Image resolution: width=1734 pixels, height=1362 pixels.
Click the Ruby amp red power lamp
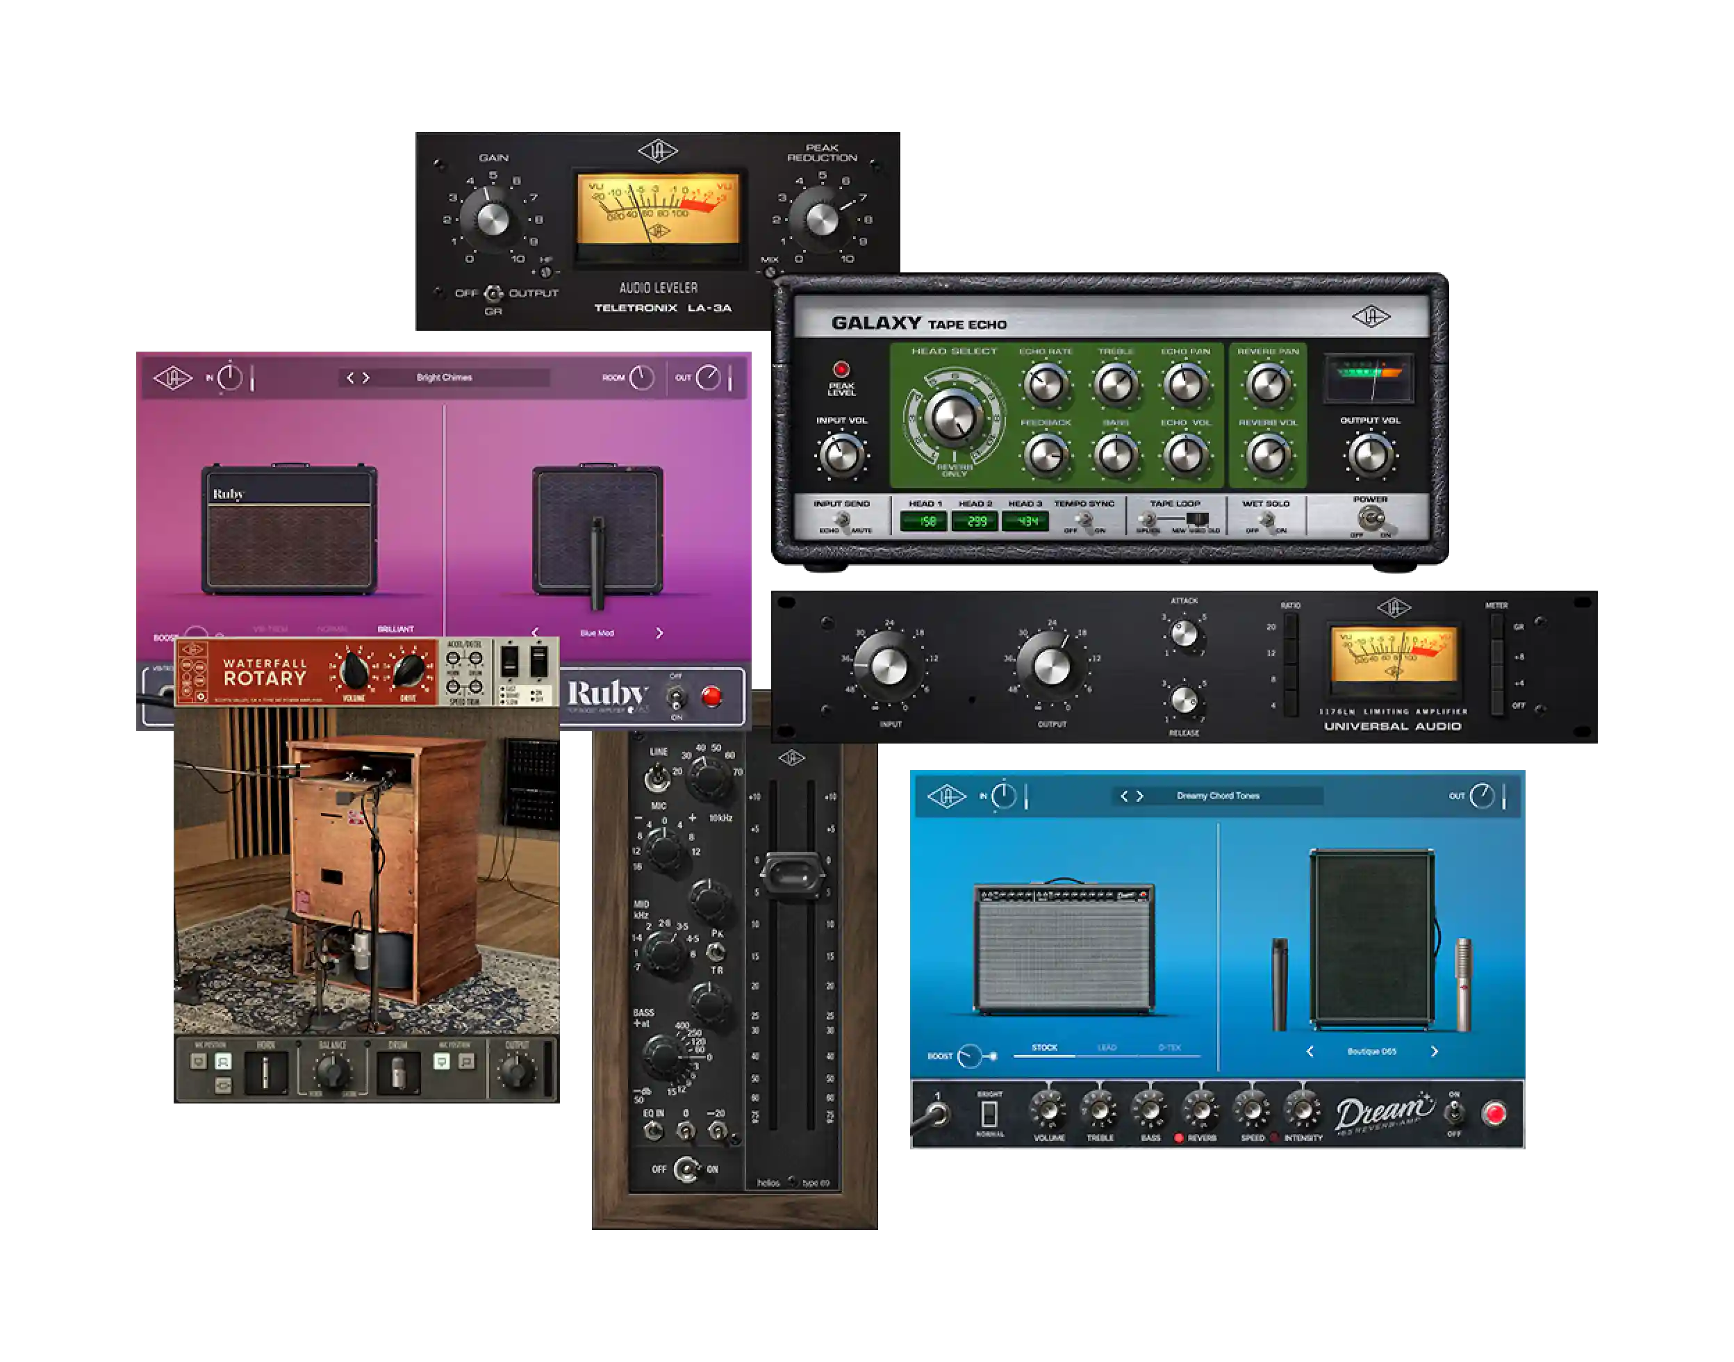click(x=711, y=696)
